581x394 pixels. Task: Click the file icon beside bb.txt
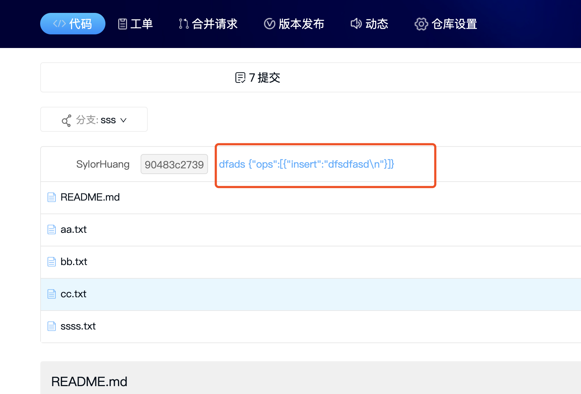(52, 262)
